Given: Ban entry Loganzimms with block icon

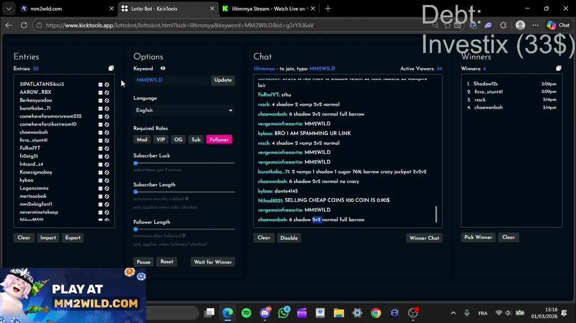Looking at the screenshot, I should tap(107, 188).
